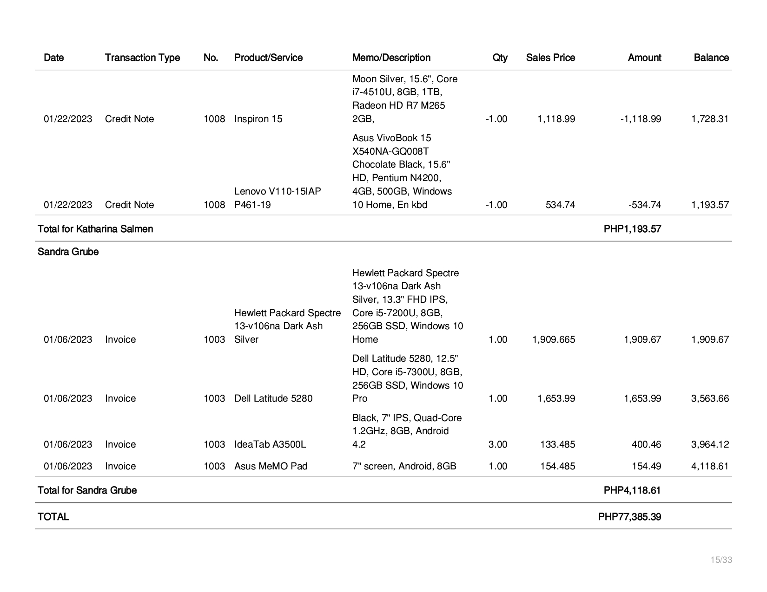The width and height of the screenshot is (767, 592).
Task: Select the Product/Service column header
Action: pyautogui.click(x=268, y=58)
